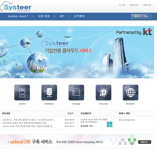
Task: Click the green calculator icon
Action: (110, 124)
